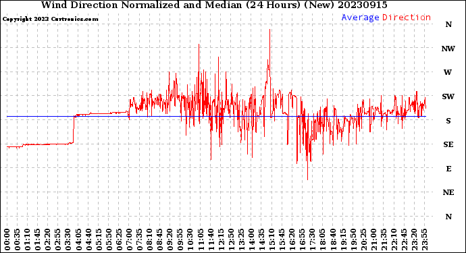Click the 22:10 time label

[394, 240]
